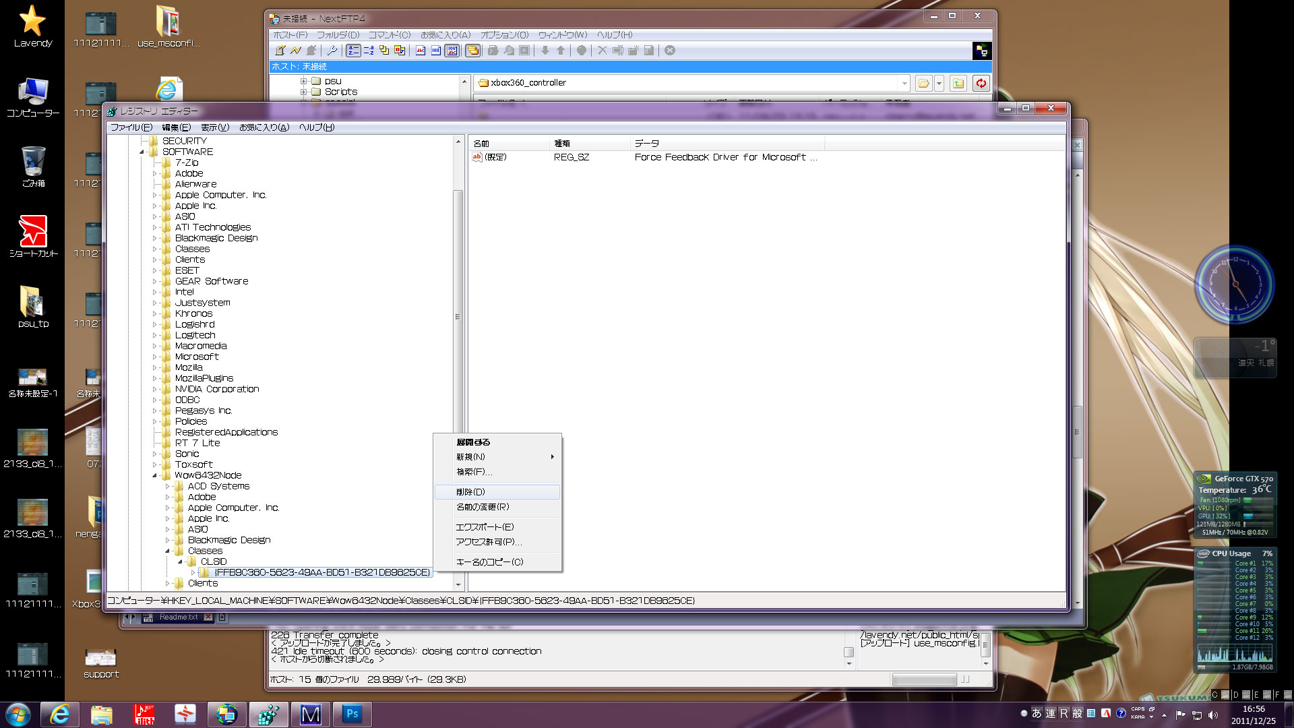Open the コンピューター desktop icon

pos(33,97)
